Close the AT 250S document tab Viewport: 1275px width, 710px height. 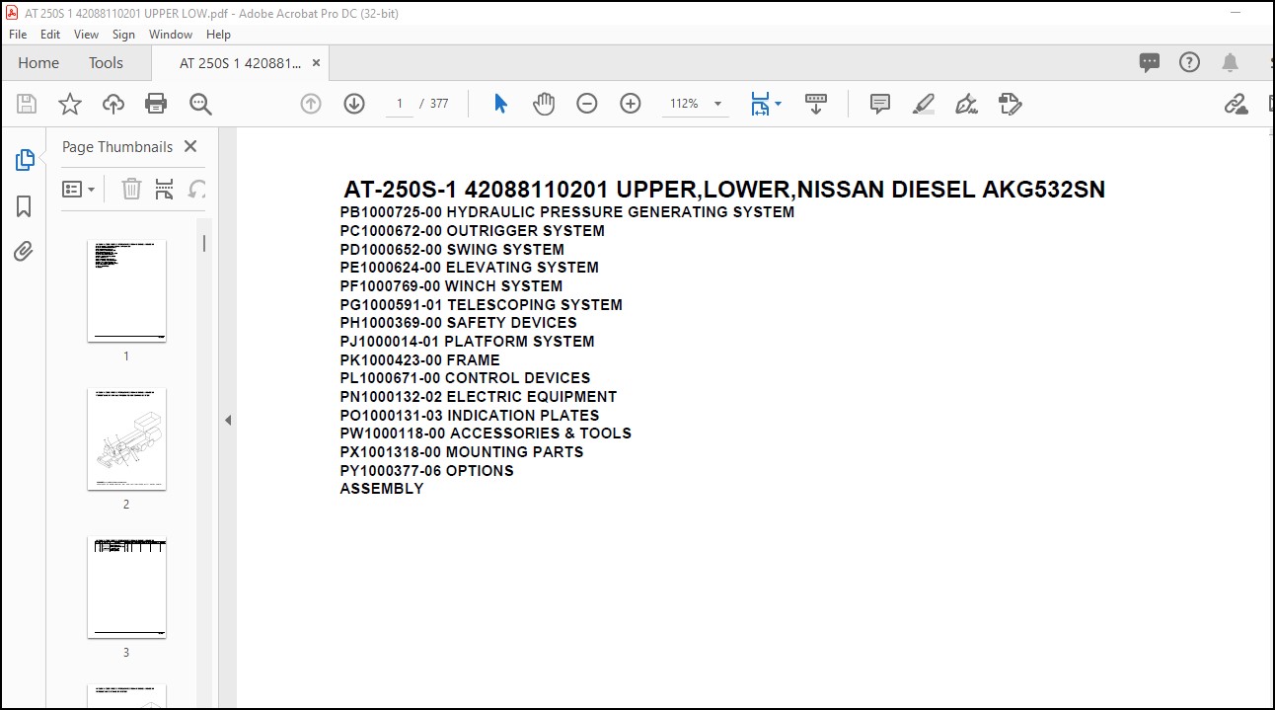316,62
